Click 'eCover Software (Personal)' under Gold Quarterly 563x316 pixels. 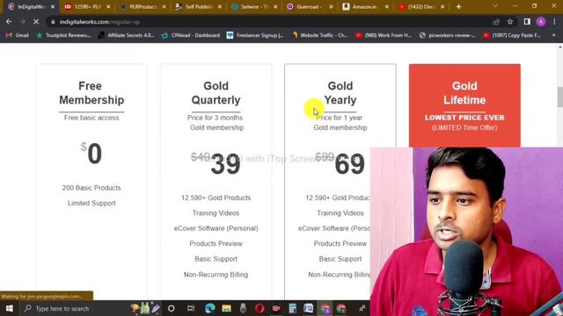click(x=216, y=228)
